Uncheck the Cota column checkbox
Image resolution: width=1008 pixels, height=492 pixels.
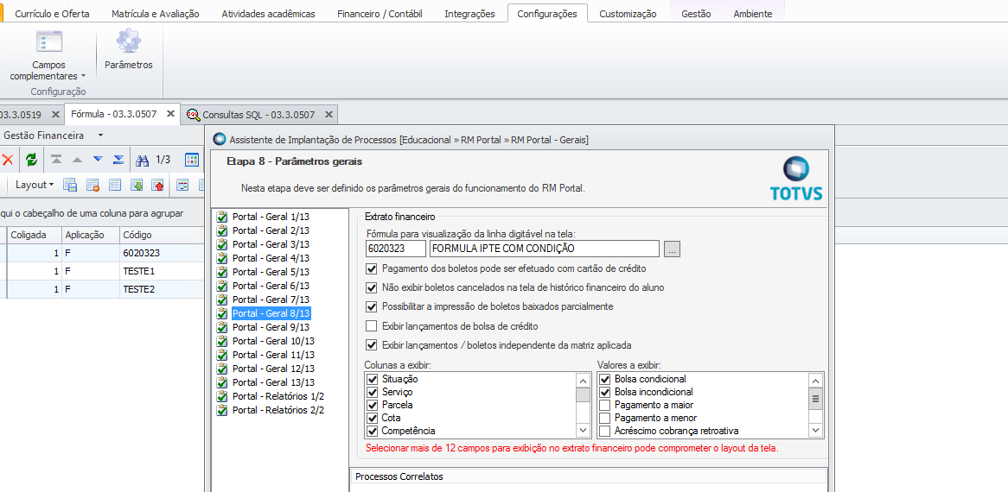click(372, 418)
